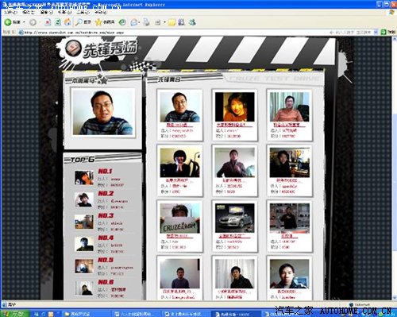This screenshot has height=317, width=397.
Task: Click the Home icon in the toolbar
Action: pyautogui.click(x=67, y=22)
